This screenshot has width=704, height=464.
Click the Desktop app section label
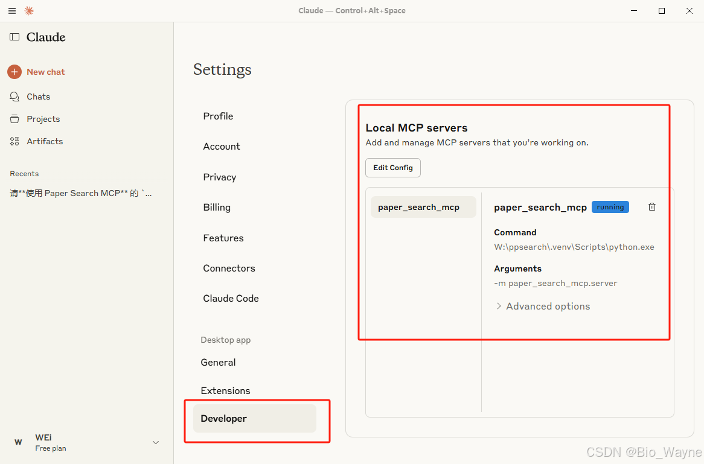(x=225, y=340)
